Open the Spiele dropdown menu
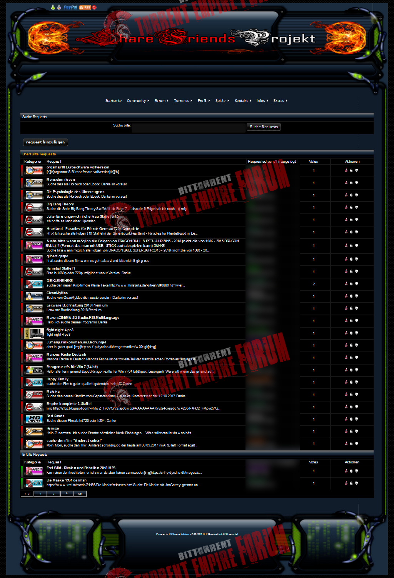The width and height of the screenshot is (394, 578). (x=222, y=101)
